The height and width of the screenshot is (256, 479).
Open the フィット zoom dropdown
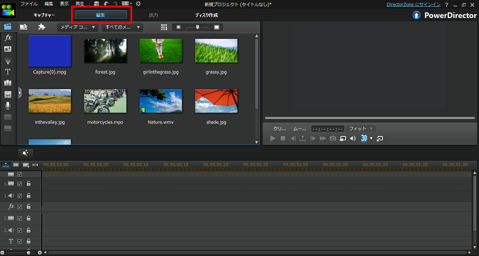361,129
